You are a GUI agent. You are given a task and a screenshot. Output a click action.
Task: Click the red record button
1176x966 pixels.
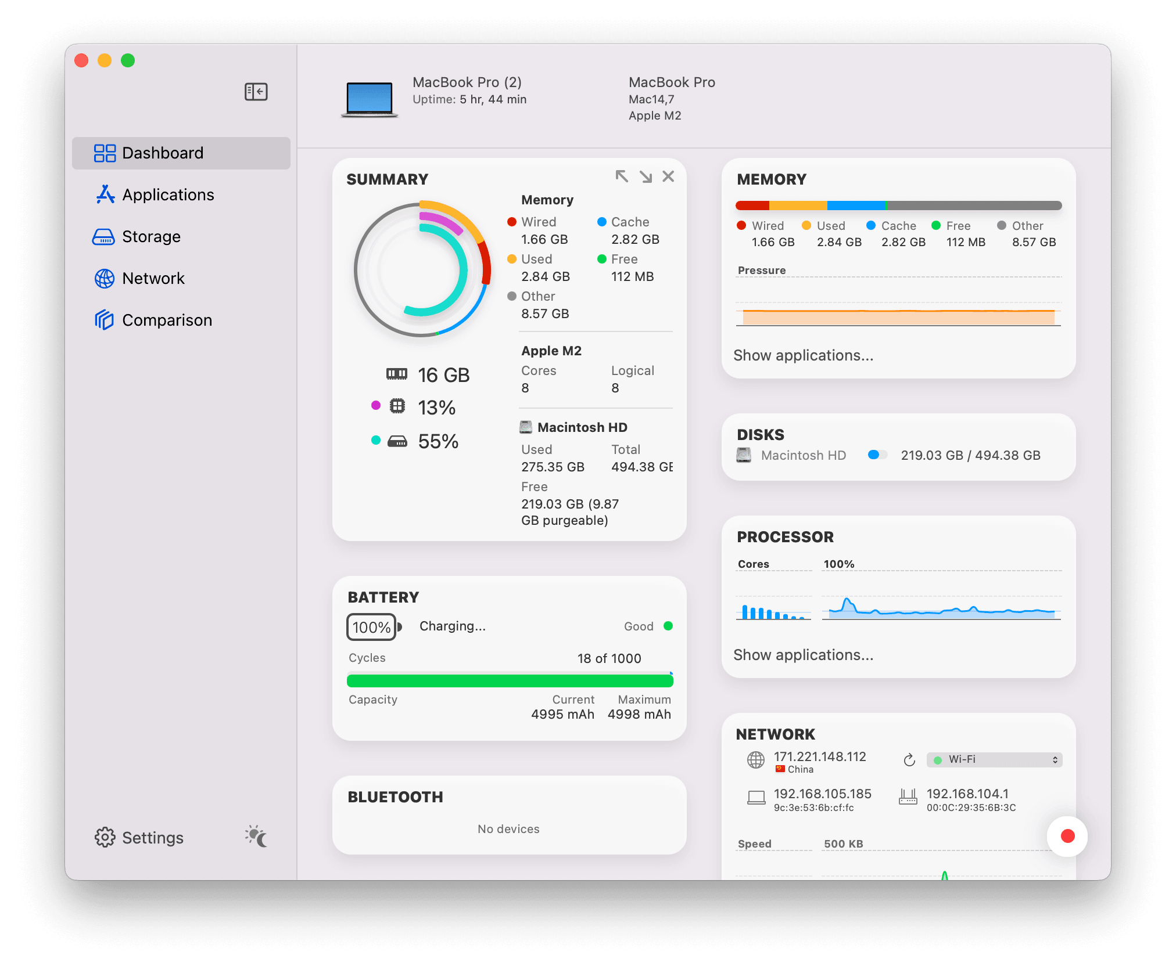tap(1067, 836)
